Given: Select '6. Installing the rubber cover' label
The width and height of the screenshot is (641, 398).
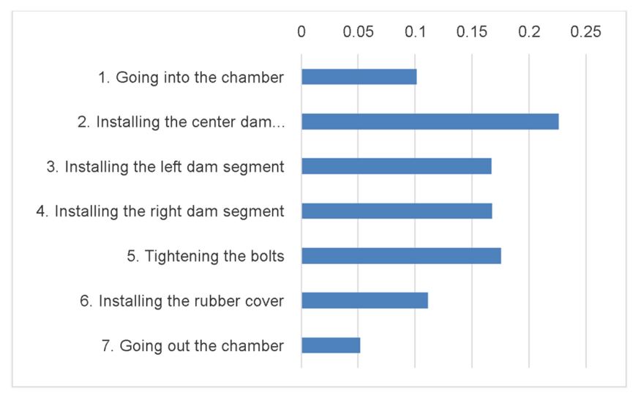Looking at the screenshot, I should point(181,301).
